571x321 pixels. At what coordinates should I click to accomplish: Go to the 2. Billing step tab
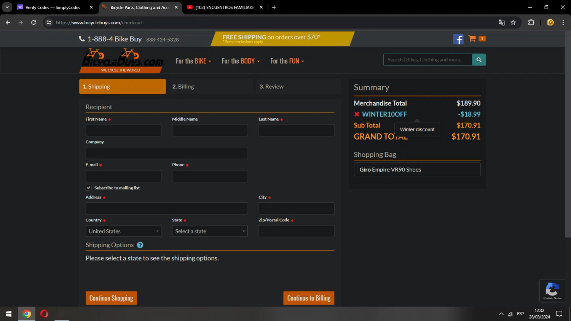click(x=211, y=87)
